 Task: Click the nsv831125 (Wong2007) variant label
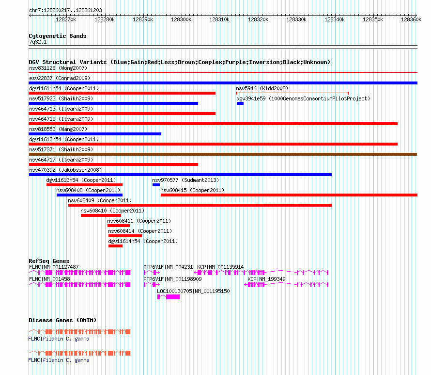pyautogui.click(x=58, y=68)
